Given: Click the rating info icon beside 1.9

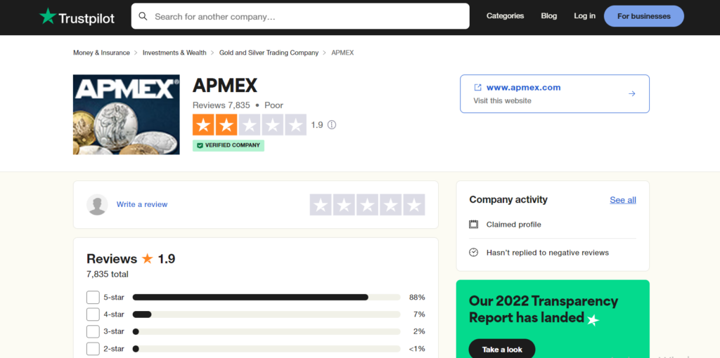Looking at the screenshot, I should (x=332, y=125).
